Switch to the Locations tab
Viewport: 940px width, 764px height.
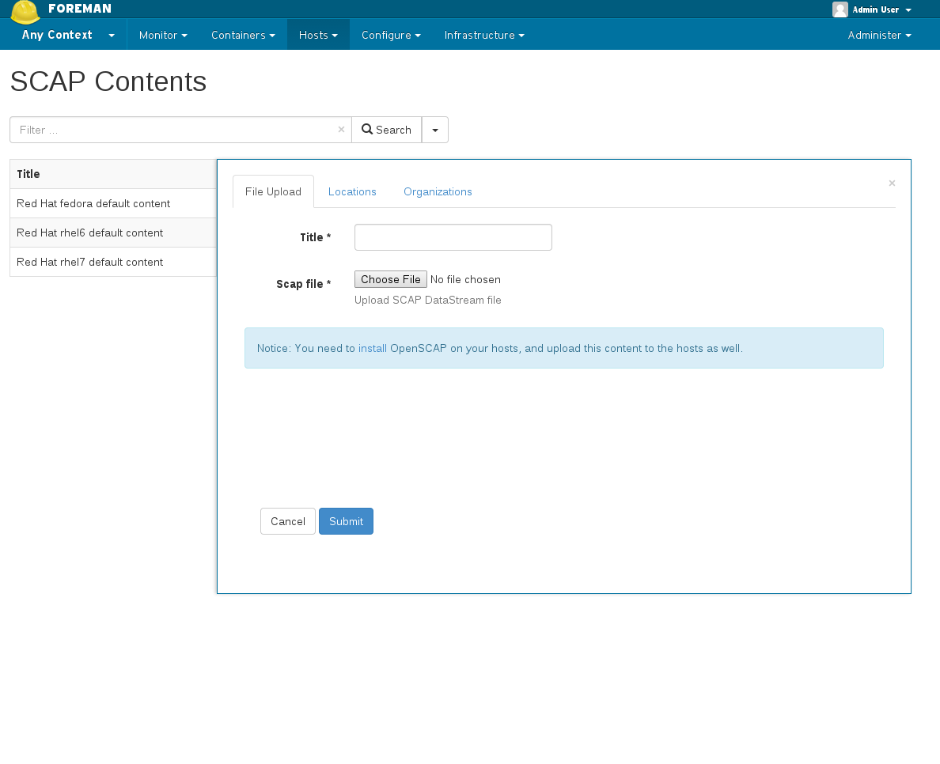click(352, 191)
